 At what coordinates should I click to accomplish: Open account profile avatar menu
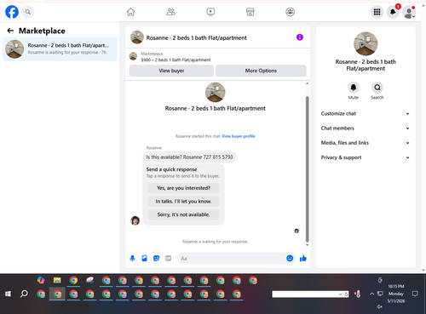point(409,12)
